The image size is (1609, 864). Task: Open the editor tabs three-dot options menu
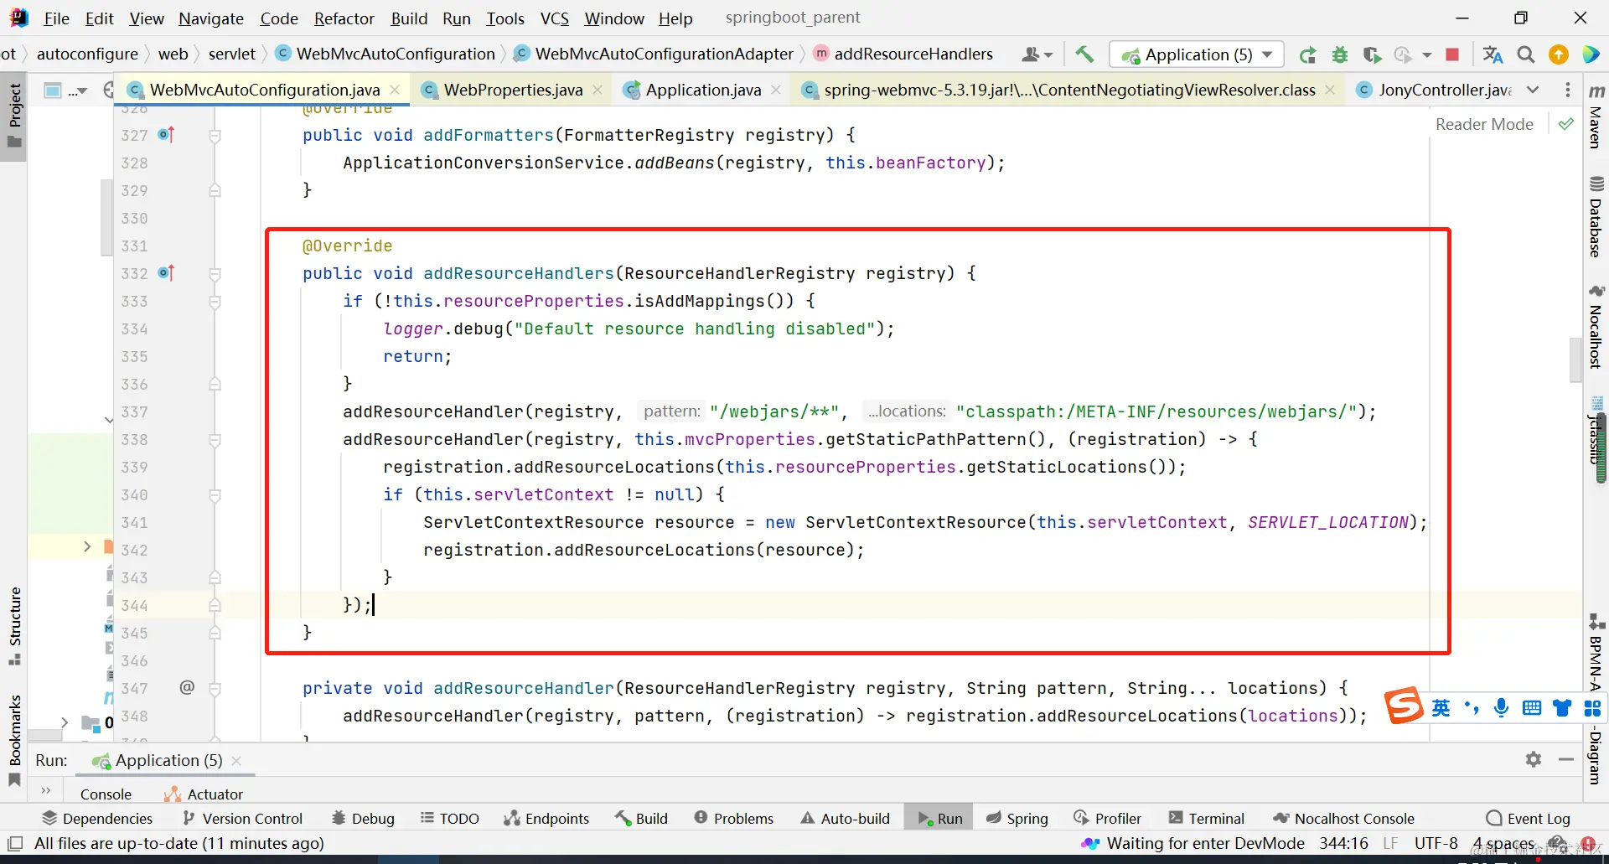(1568, 90)
